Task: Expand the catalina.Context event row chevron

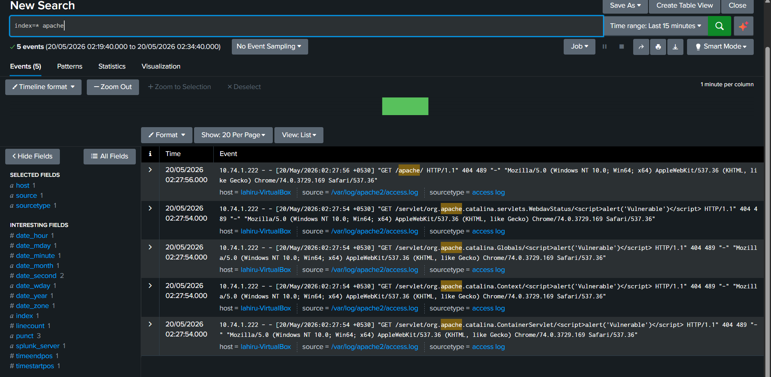Action: point(150,286)
